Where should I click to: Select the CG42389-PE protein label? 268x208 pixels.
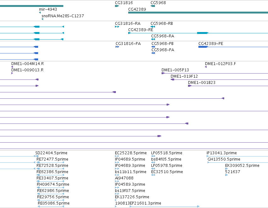tap(211, 44)
